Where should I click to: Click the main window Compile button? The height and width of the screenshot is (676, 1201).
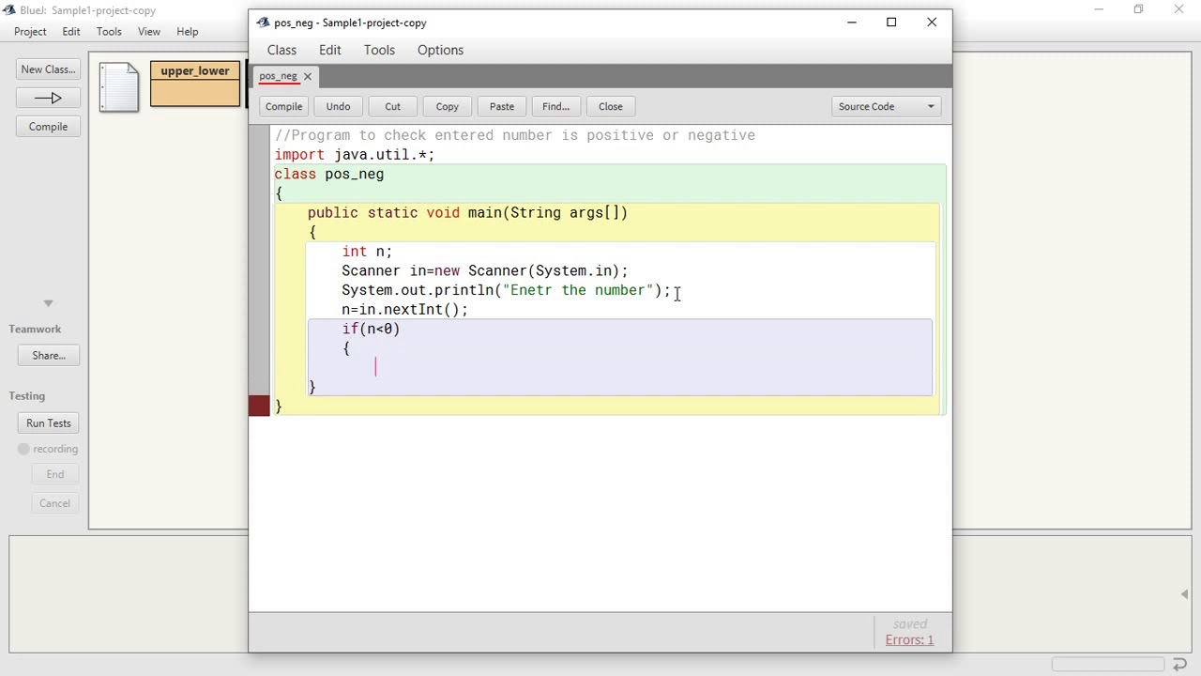pyautogui.click(x=48, y=127)
